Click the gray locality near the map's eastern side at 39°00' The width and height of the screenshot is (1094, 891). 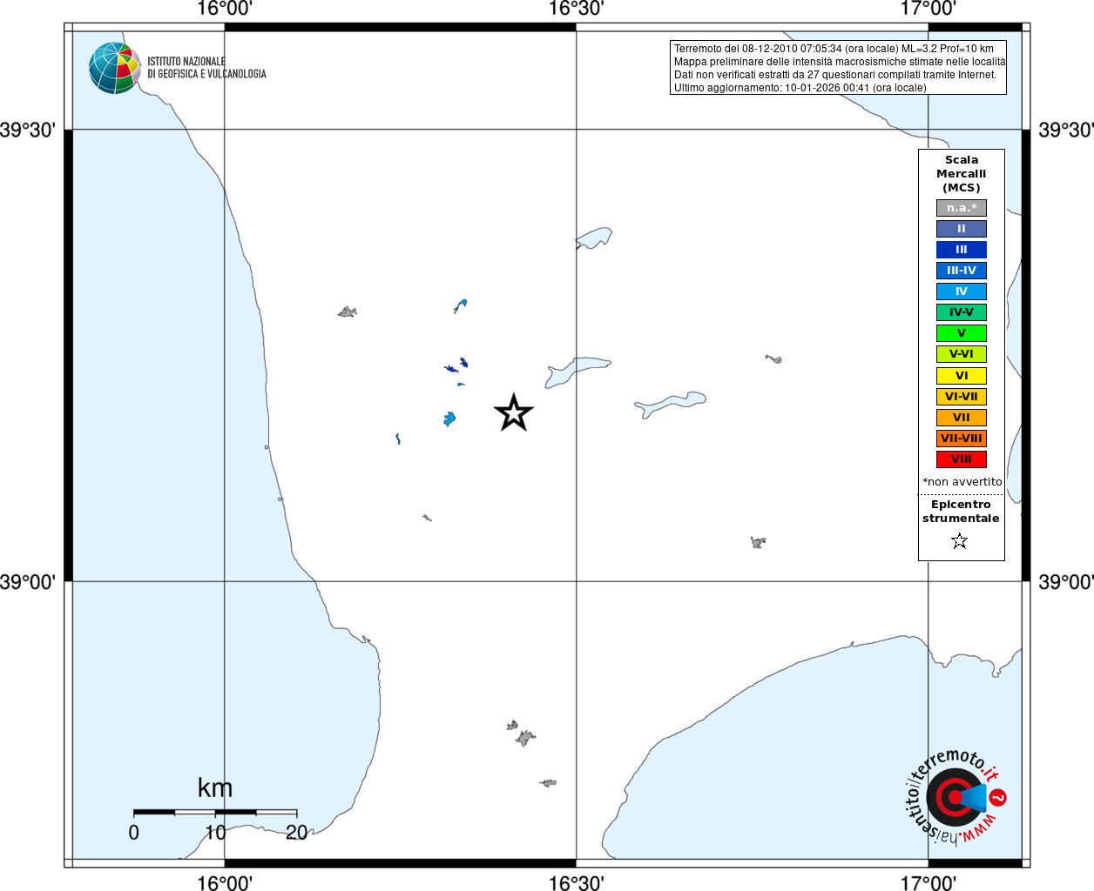[758, 542]
